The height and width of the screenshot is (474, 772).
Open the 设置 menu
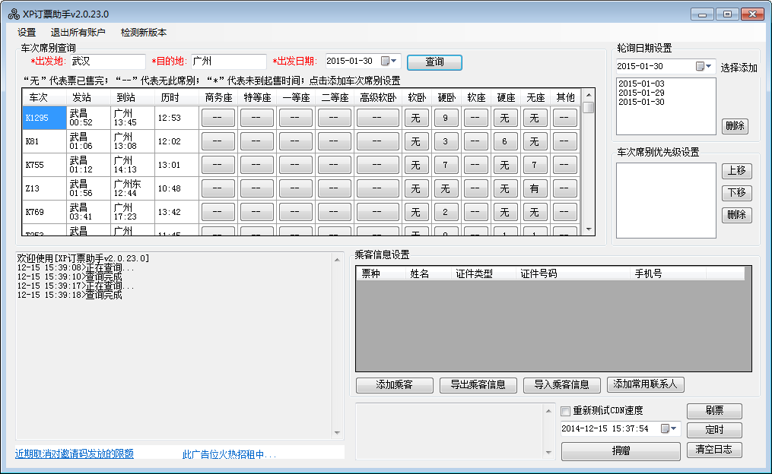pos(27,33)
